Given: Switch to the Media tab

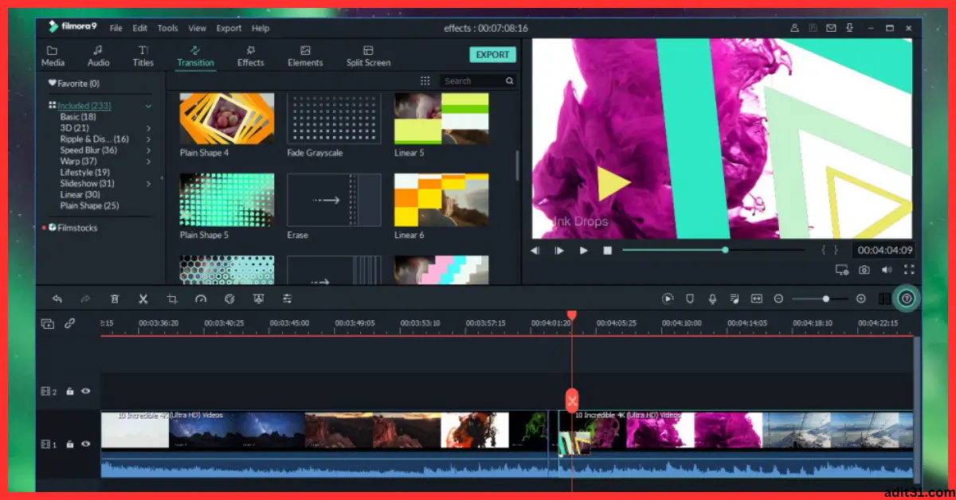Looking at the screenshot, I should point(53,57).
